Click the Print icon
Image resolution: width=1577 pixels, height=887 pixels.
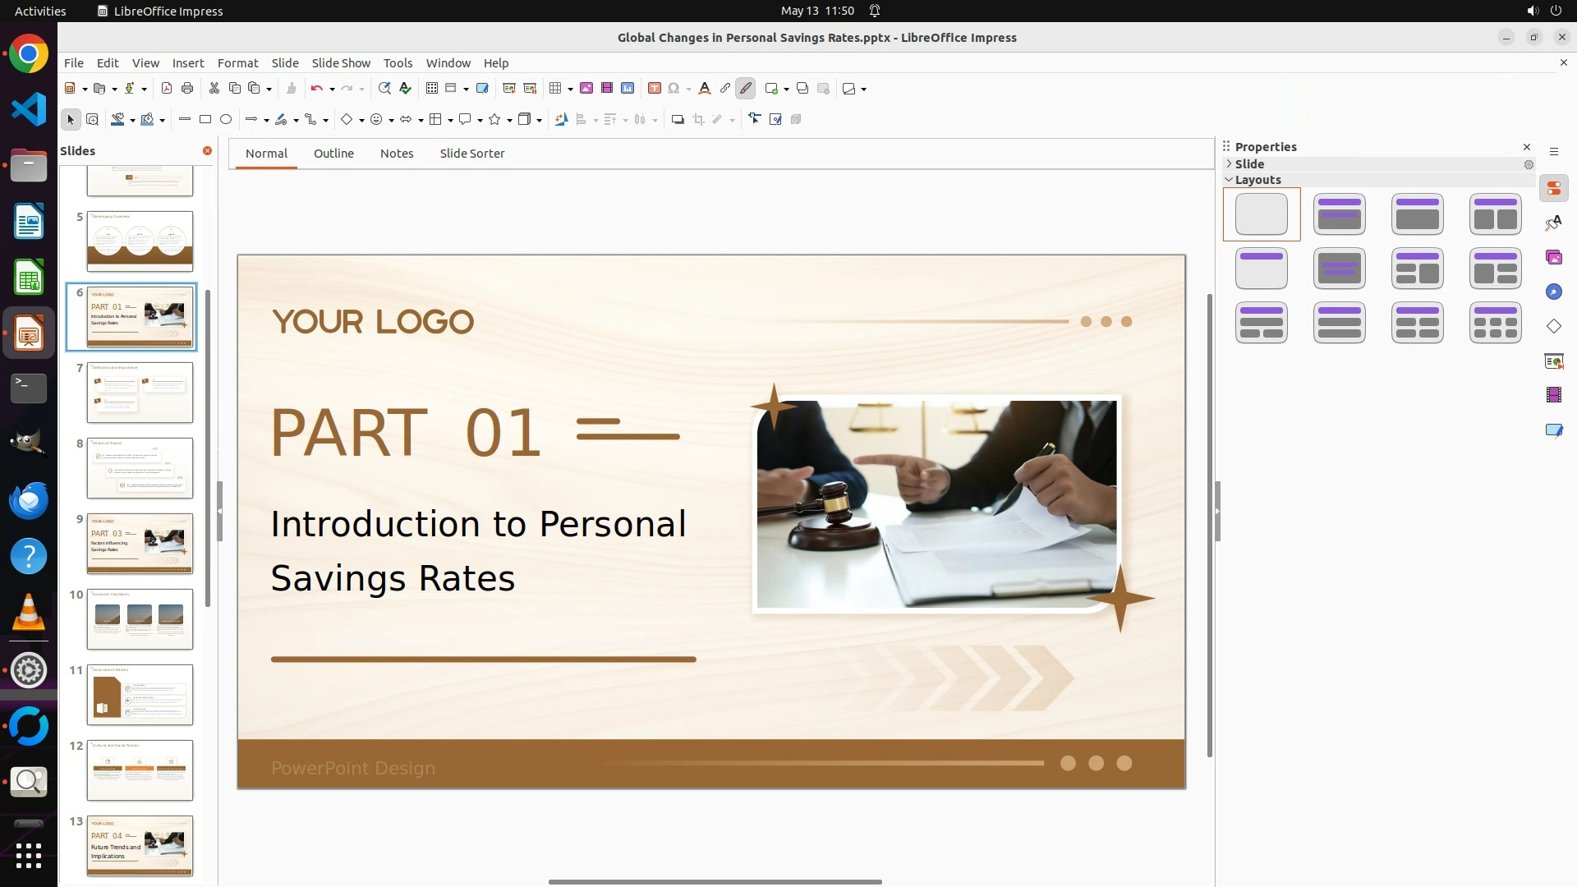pos(187,89)
